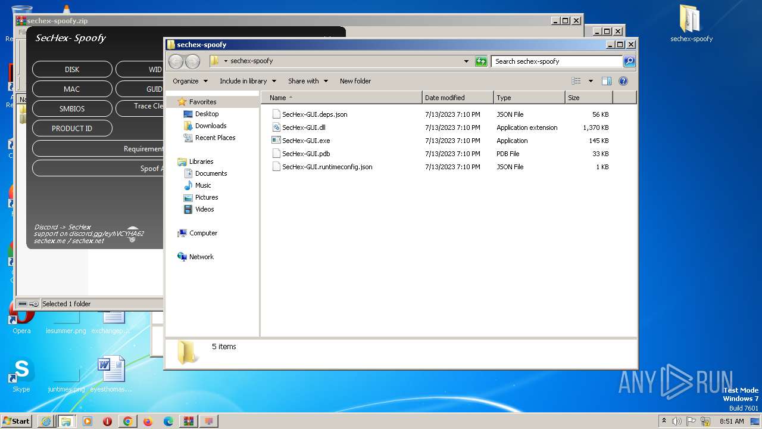The height and width of the screenshot is (429, 762).
Task: Open address bar history dropdown
Action: (x=466, y=61)
